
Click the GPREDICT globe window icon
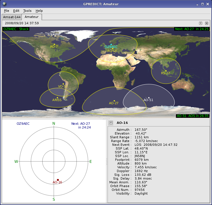[5, 4]
